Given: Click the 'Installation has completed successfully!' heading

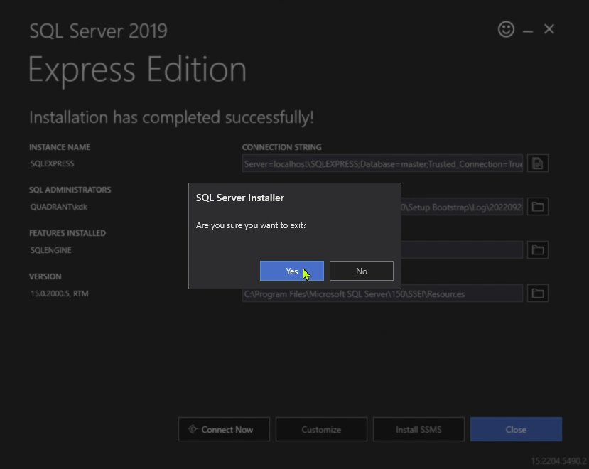Looking at the screenshot, I should (171, 117).
